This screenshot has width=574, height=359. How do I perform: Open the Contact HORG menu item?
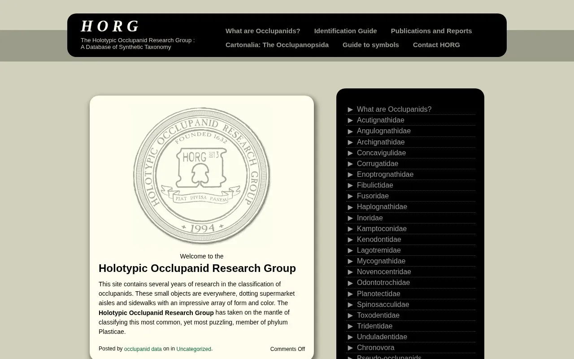[x=436, y=45]
